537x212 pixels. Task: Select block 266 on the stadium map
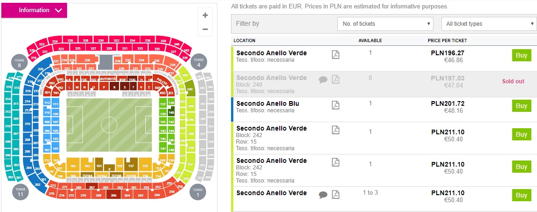tap(113, 196)
